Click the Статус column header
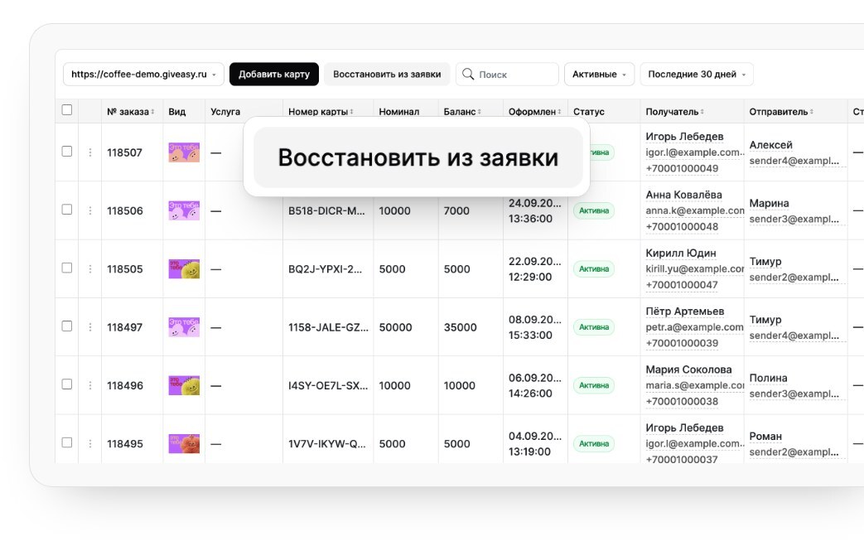Screen dimensions: 864x541 [588, 112]
